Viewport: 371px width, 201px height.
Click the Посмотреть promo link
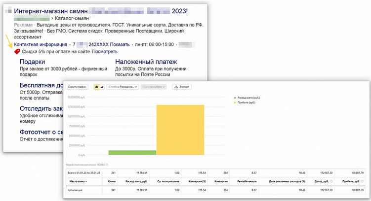105,51
